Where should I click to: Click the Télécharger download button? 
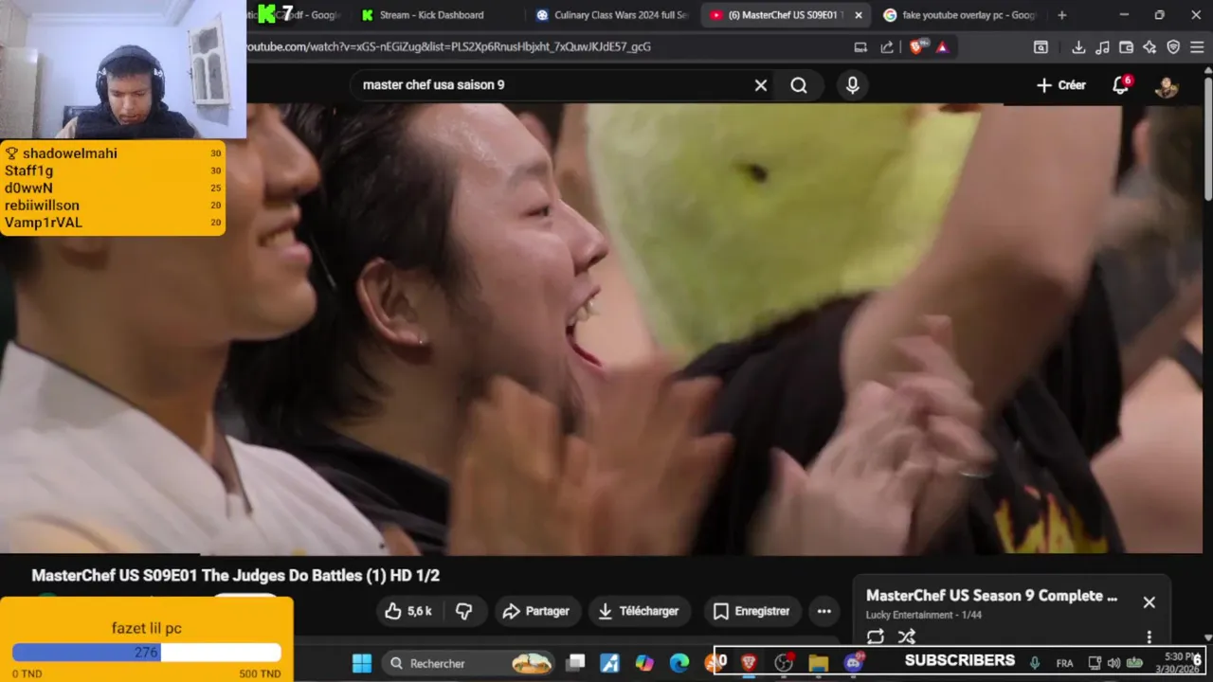pyautogui.click(x=640, y=611)
